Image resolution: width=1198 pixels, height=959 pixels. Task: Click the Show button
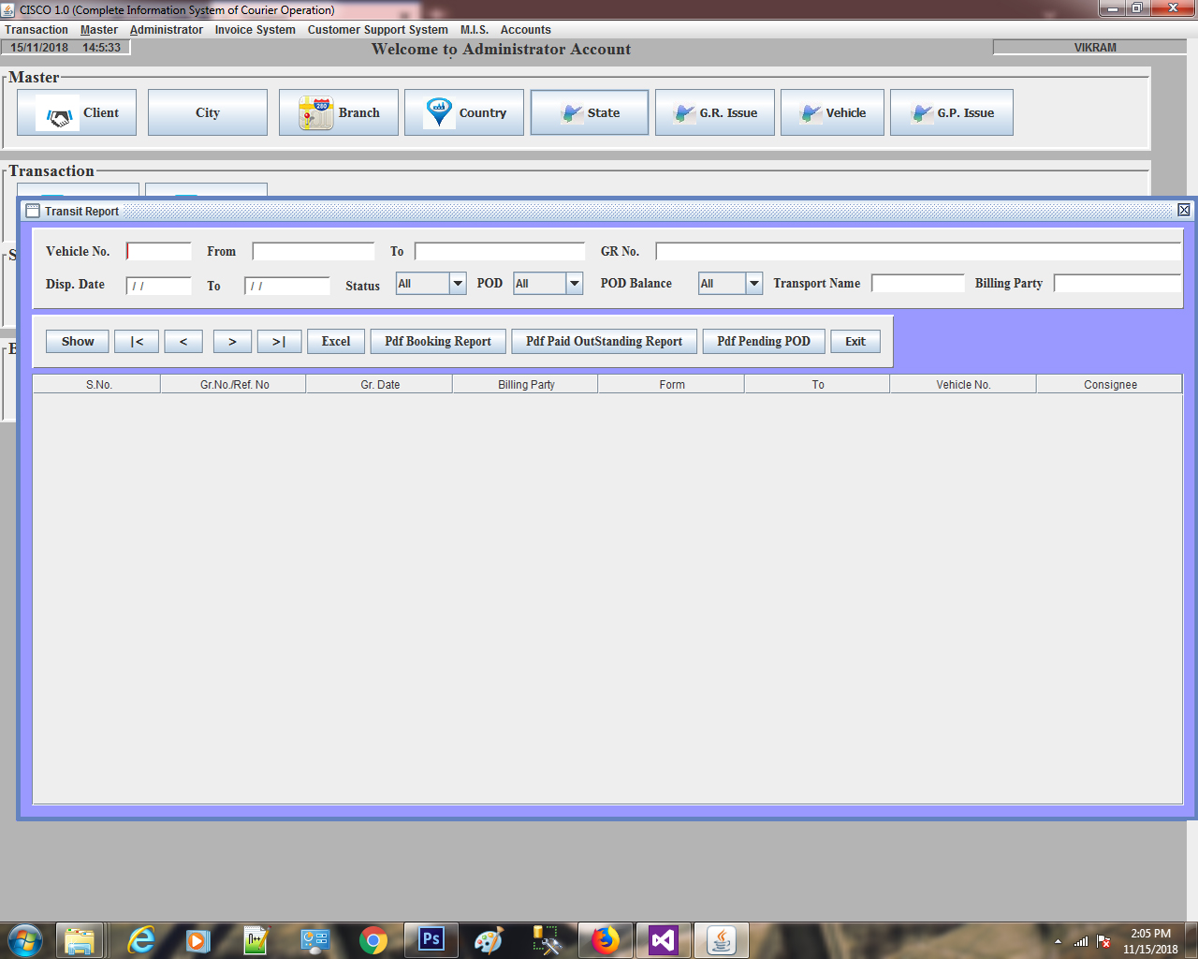[78, 342]
